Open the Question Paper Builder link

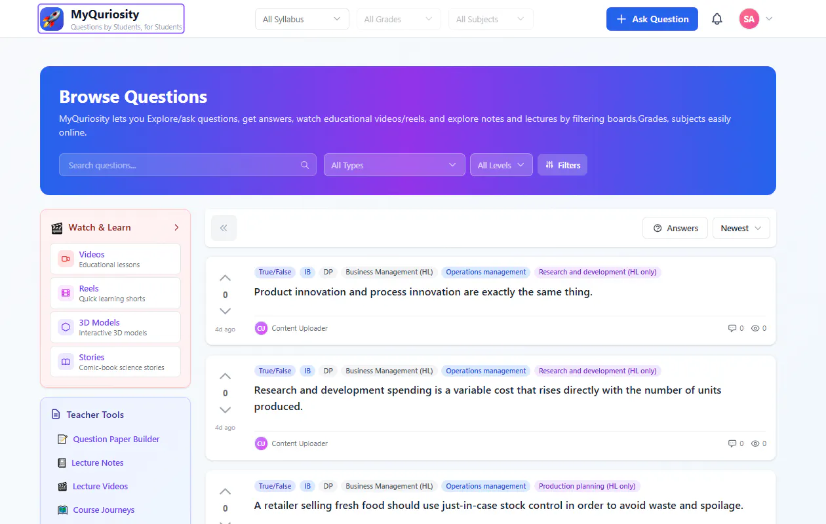pyautogui.click(x=116, y=440)
